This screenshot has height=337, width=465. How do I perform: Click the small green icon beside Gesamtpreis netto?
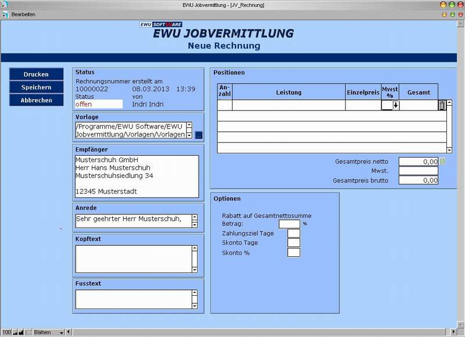(442, 162)
